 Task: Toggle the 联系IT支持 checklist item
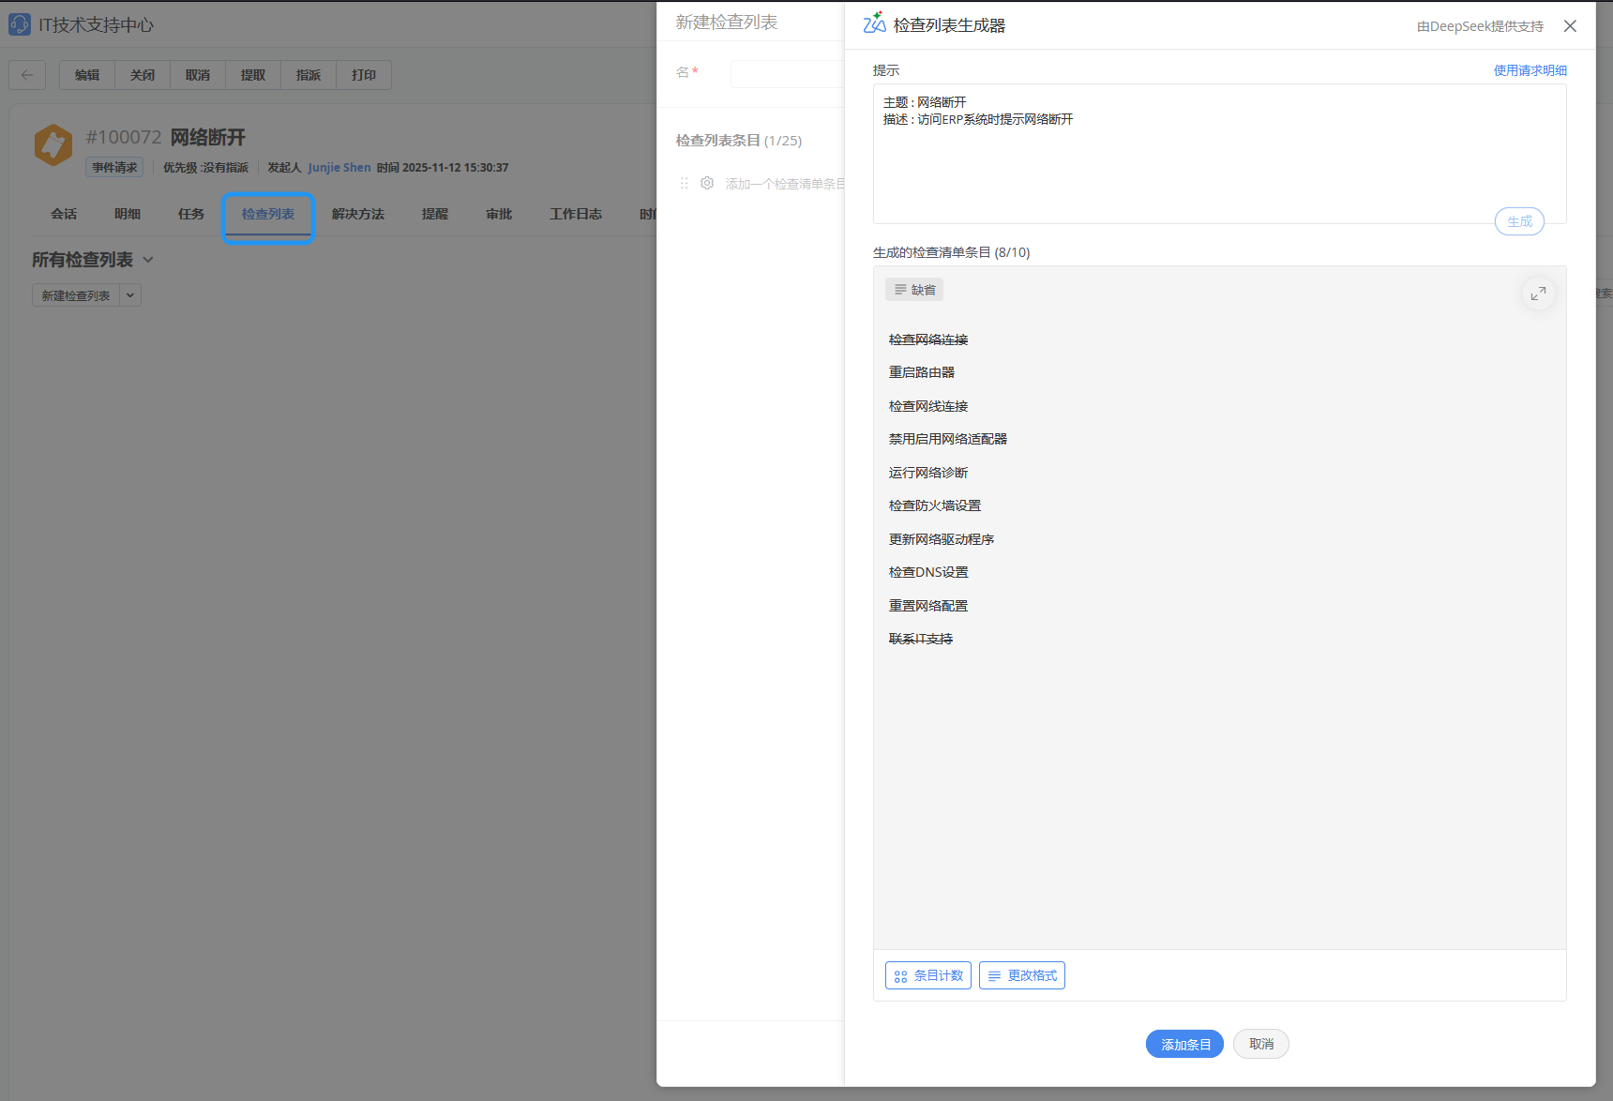(920, 639)
